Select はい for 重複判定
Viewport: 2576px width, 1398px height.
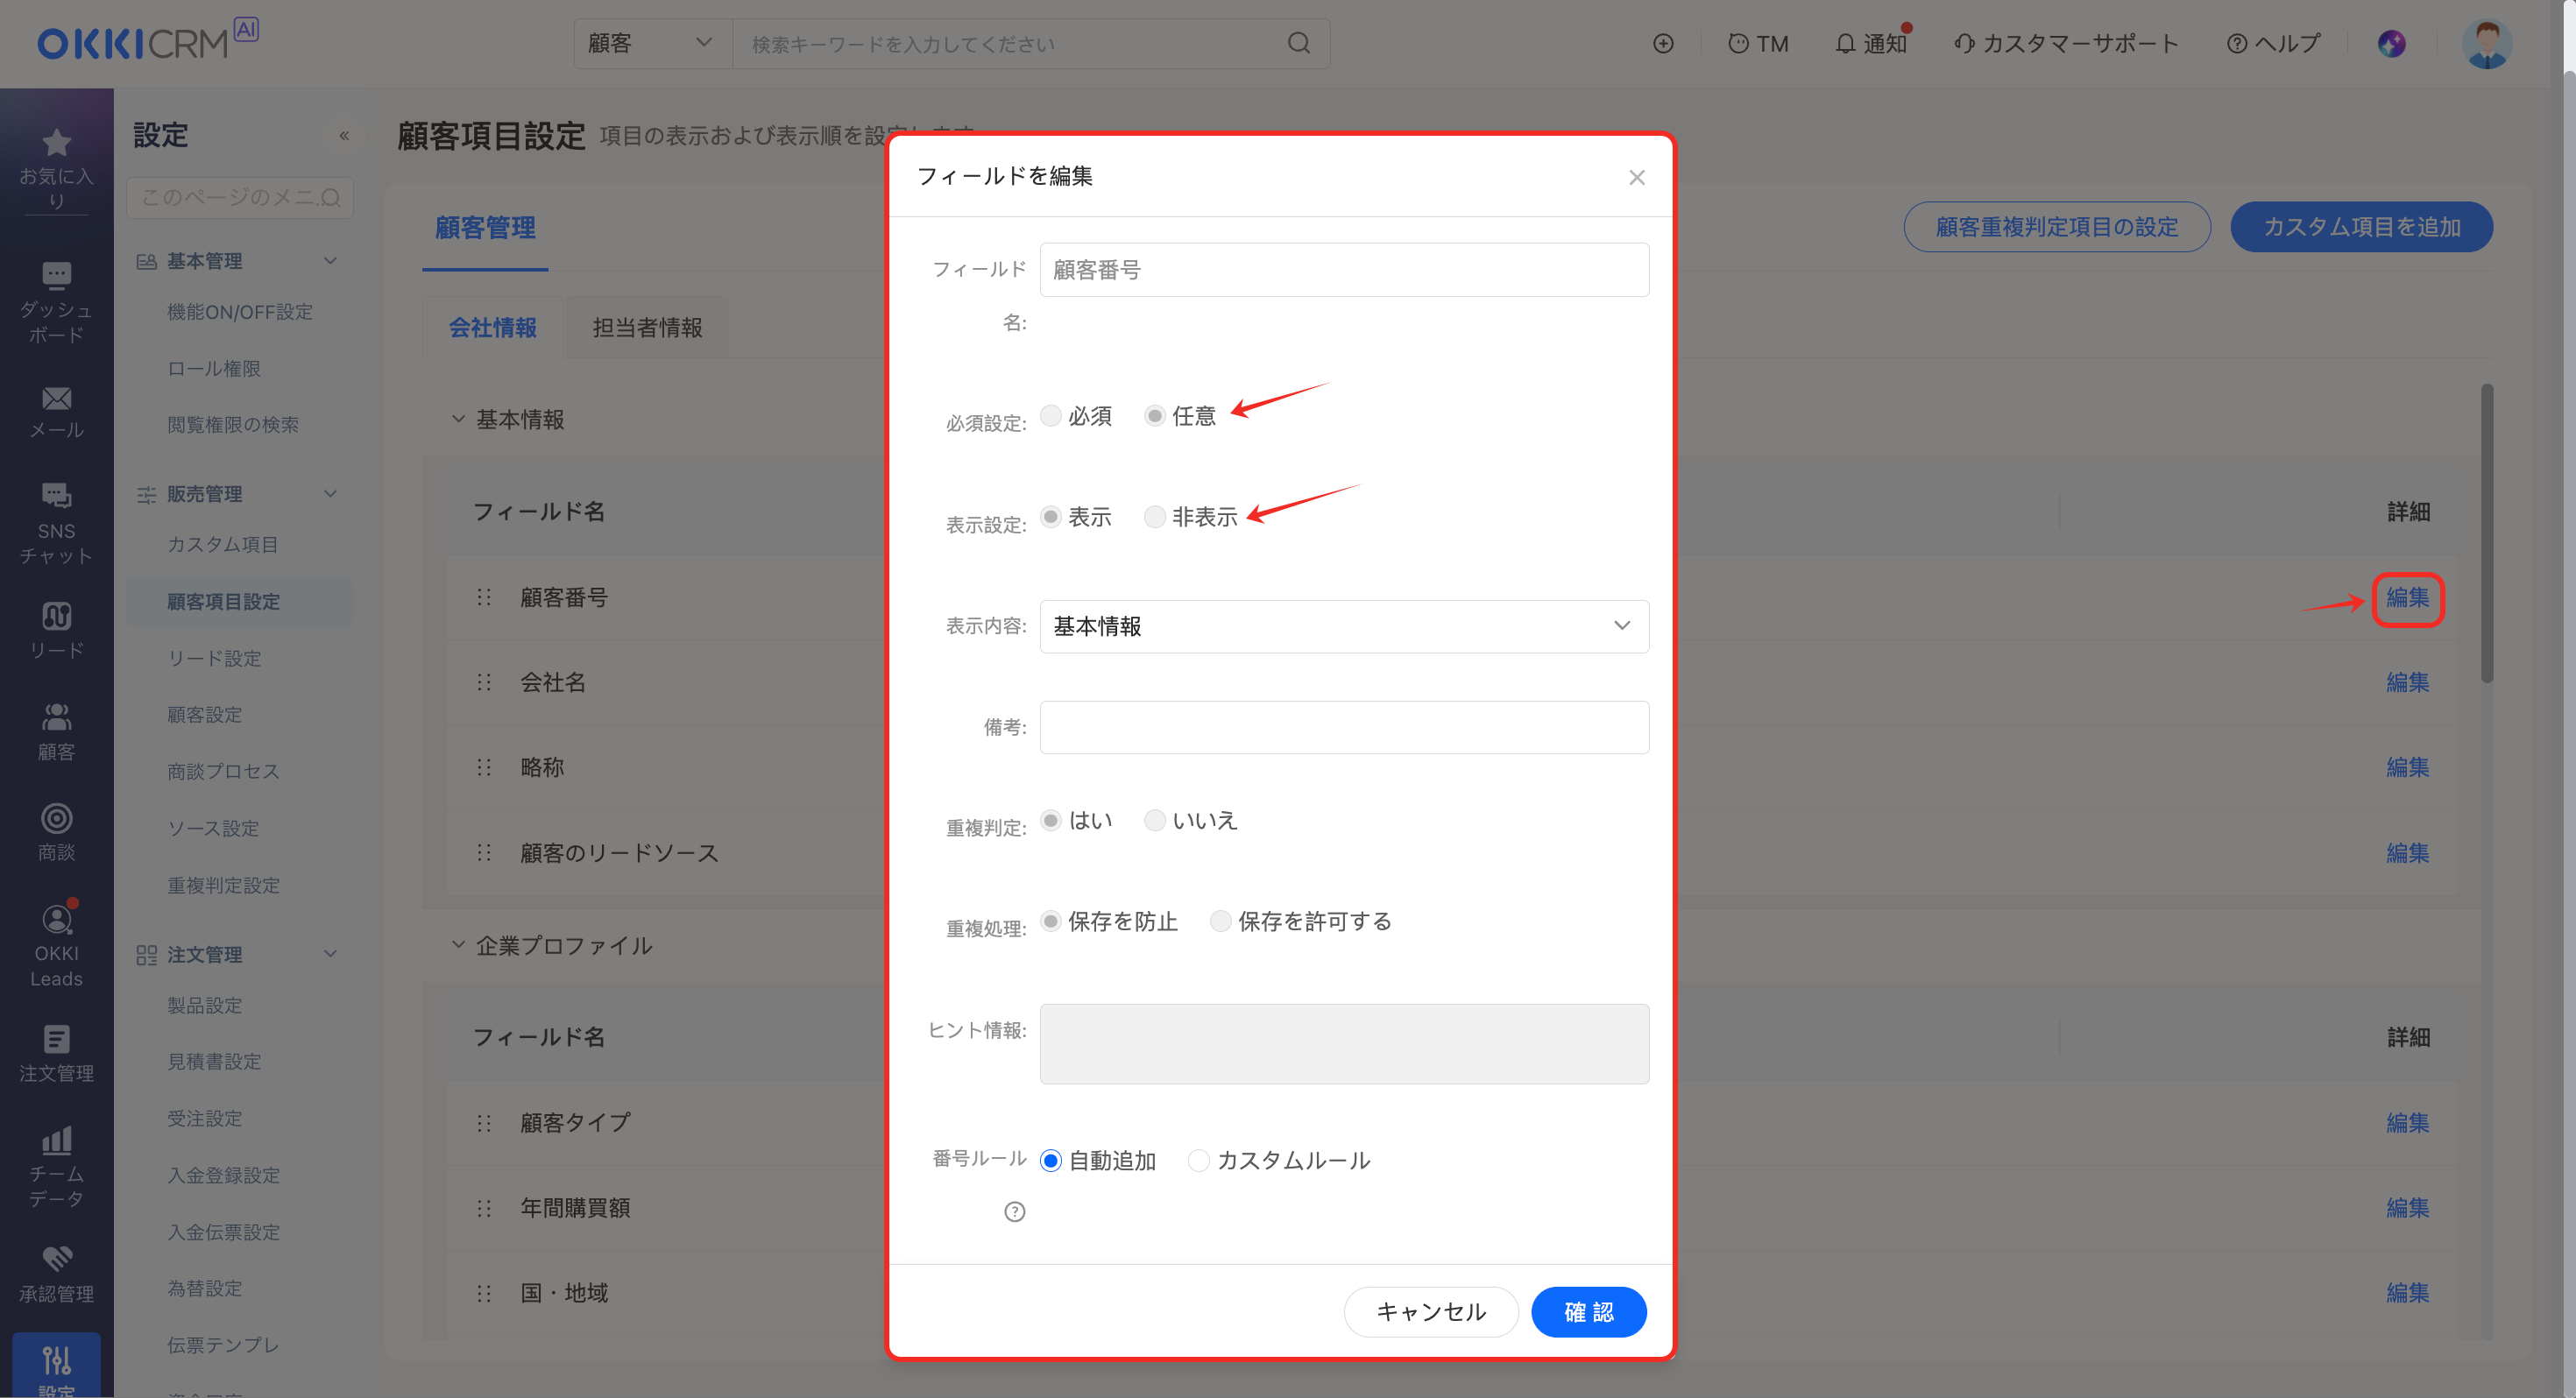[1050, 820]
